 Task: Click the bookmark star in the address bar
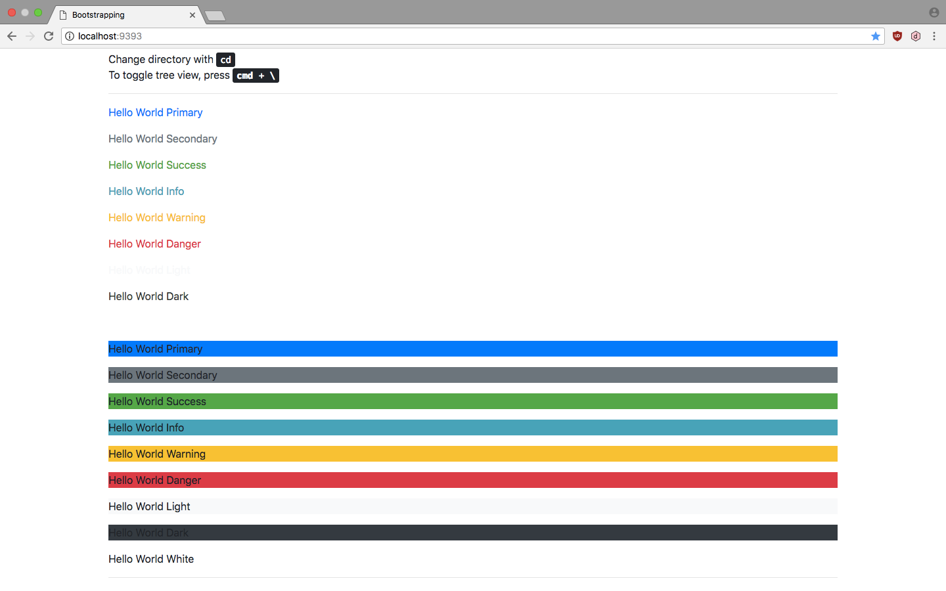click(x=875, y=36)
